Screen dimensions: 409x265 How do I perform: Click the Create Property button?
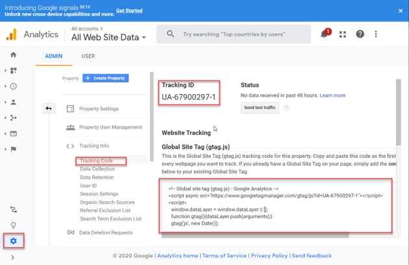coord(105,78)
